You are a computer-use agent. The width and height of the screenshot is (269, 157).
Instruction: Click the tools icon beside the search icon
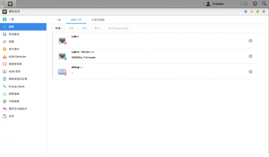(x=255, y=4)
